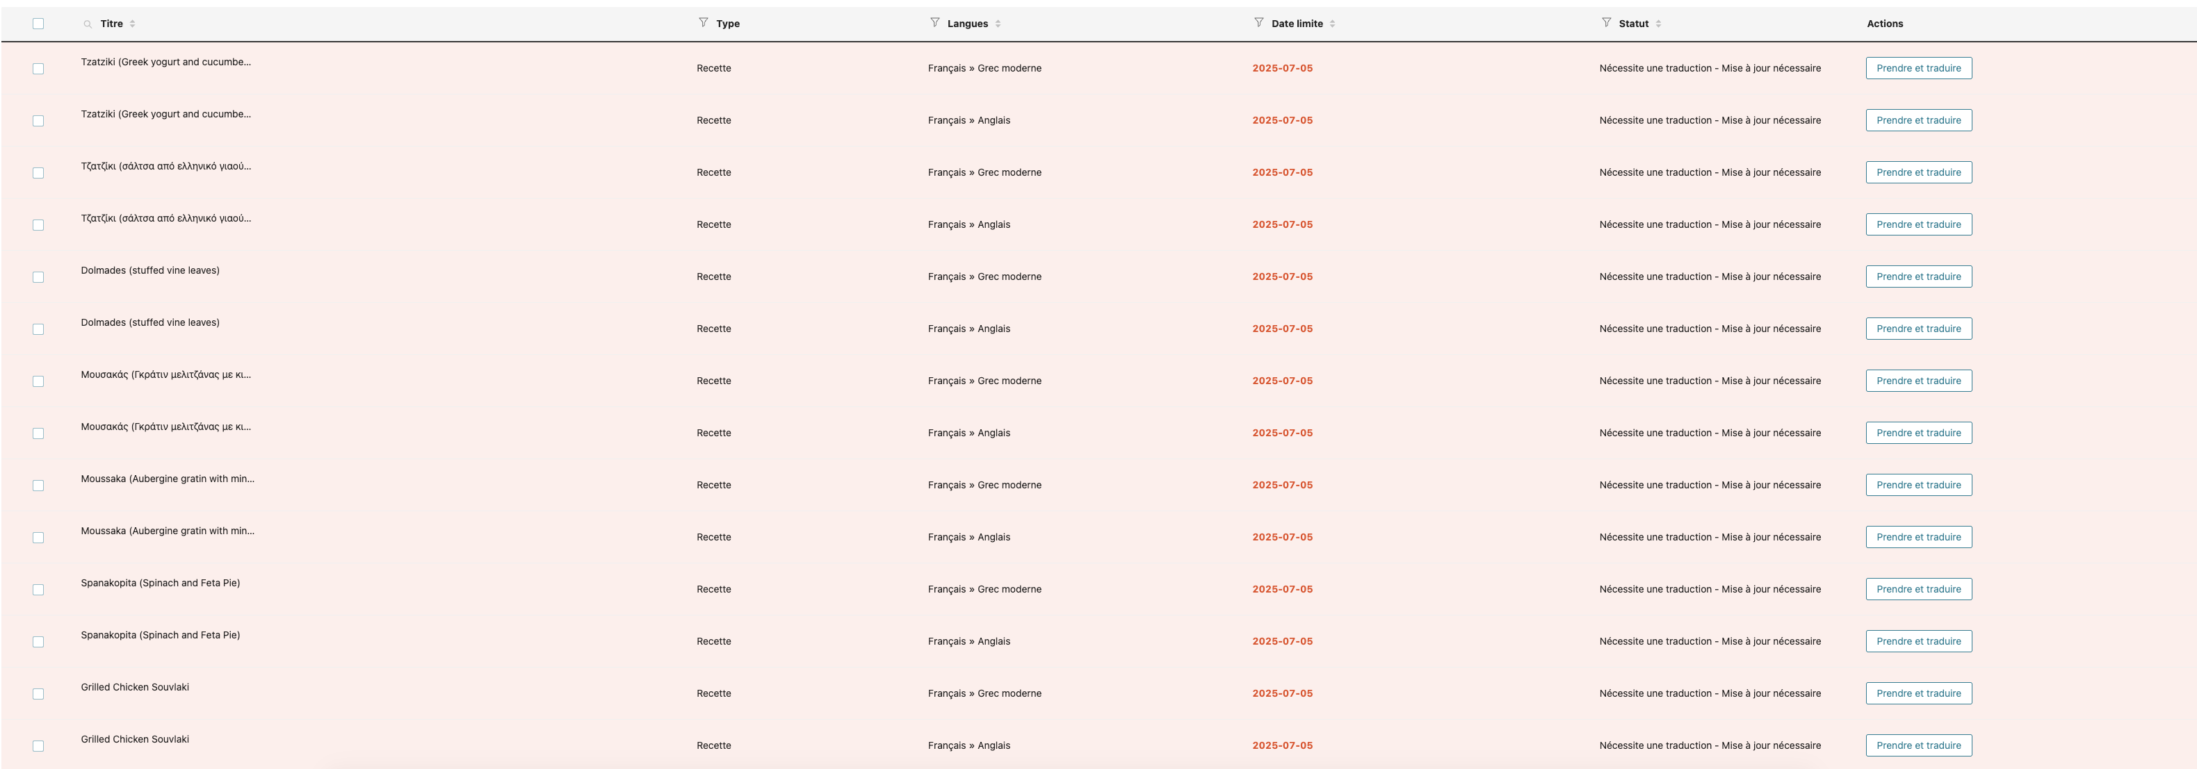Open the filter icon beside Statut
The height and width of the screenshot is (769, 2197).
pos(1607,22)
